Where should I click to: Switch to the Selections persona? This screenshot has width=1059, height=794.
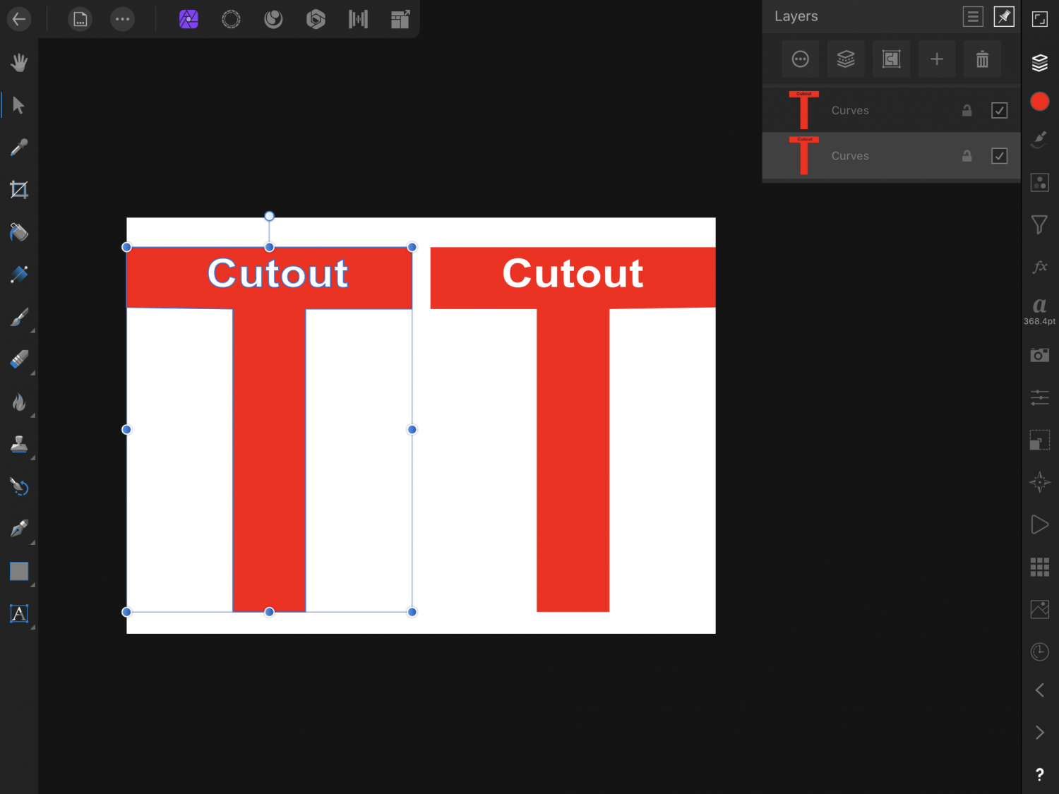point(231,19)
